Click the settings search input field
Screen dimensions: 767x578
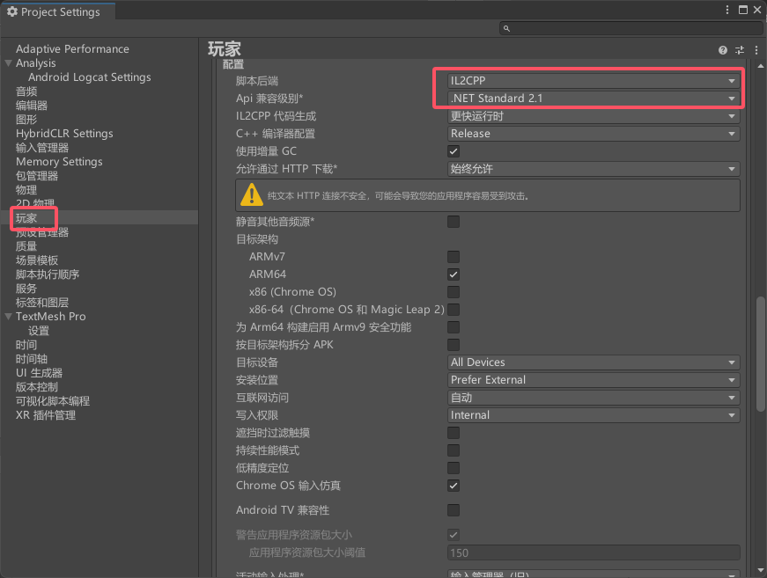pyautogui.click(x=630, y=28)
